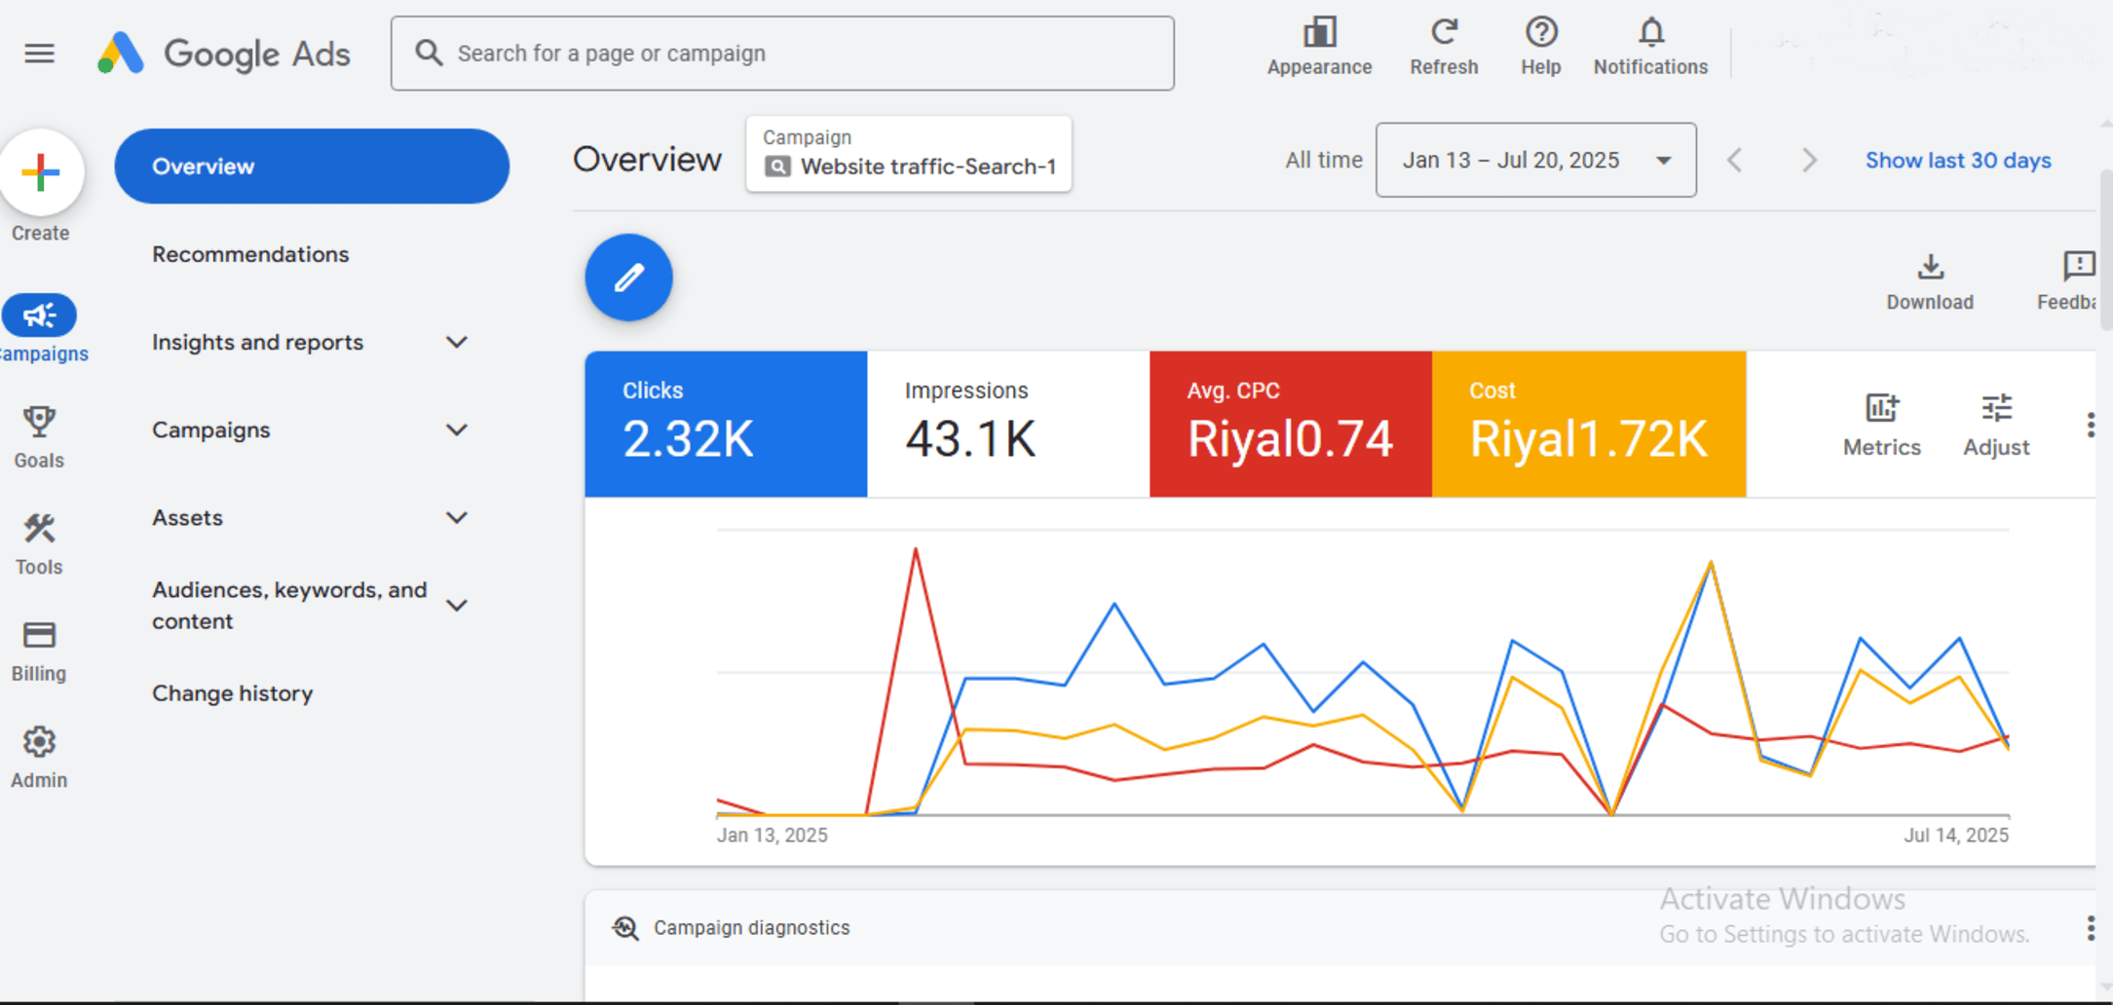Click the Jul 14, 2025 axis label

pyautogui.click(x=1956, y=836)
